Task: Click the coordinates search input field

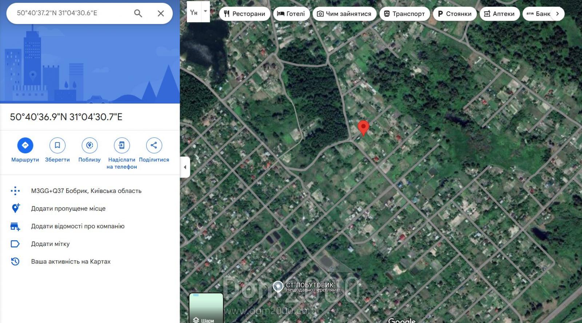Action: tap(73, 13)
